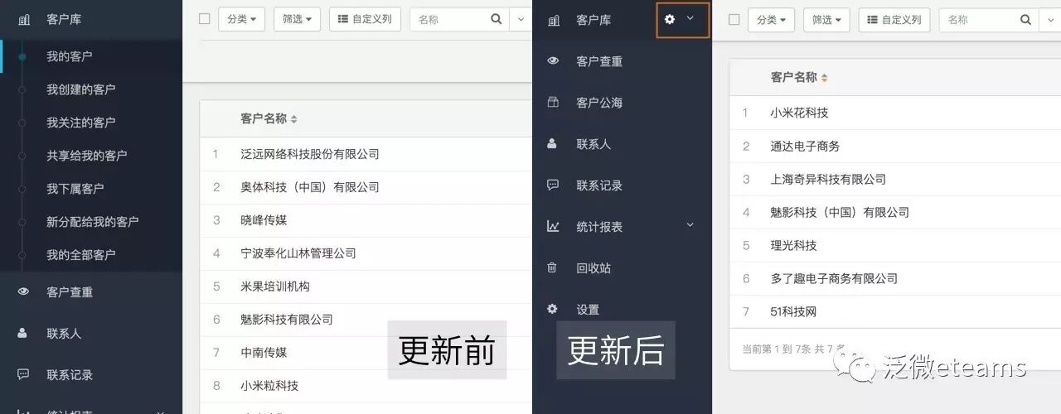
Task: Open the customer 奥体科技（中国）有限公司
Action: tap(310, 187)
